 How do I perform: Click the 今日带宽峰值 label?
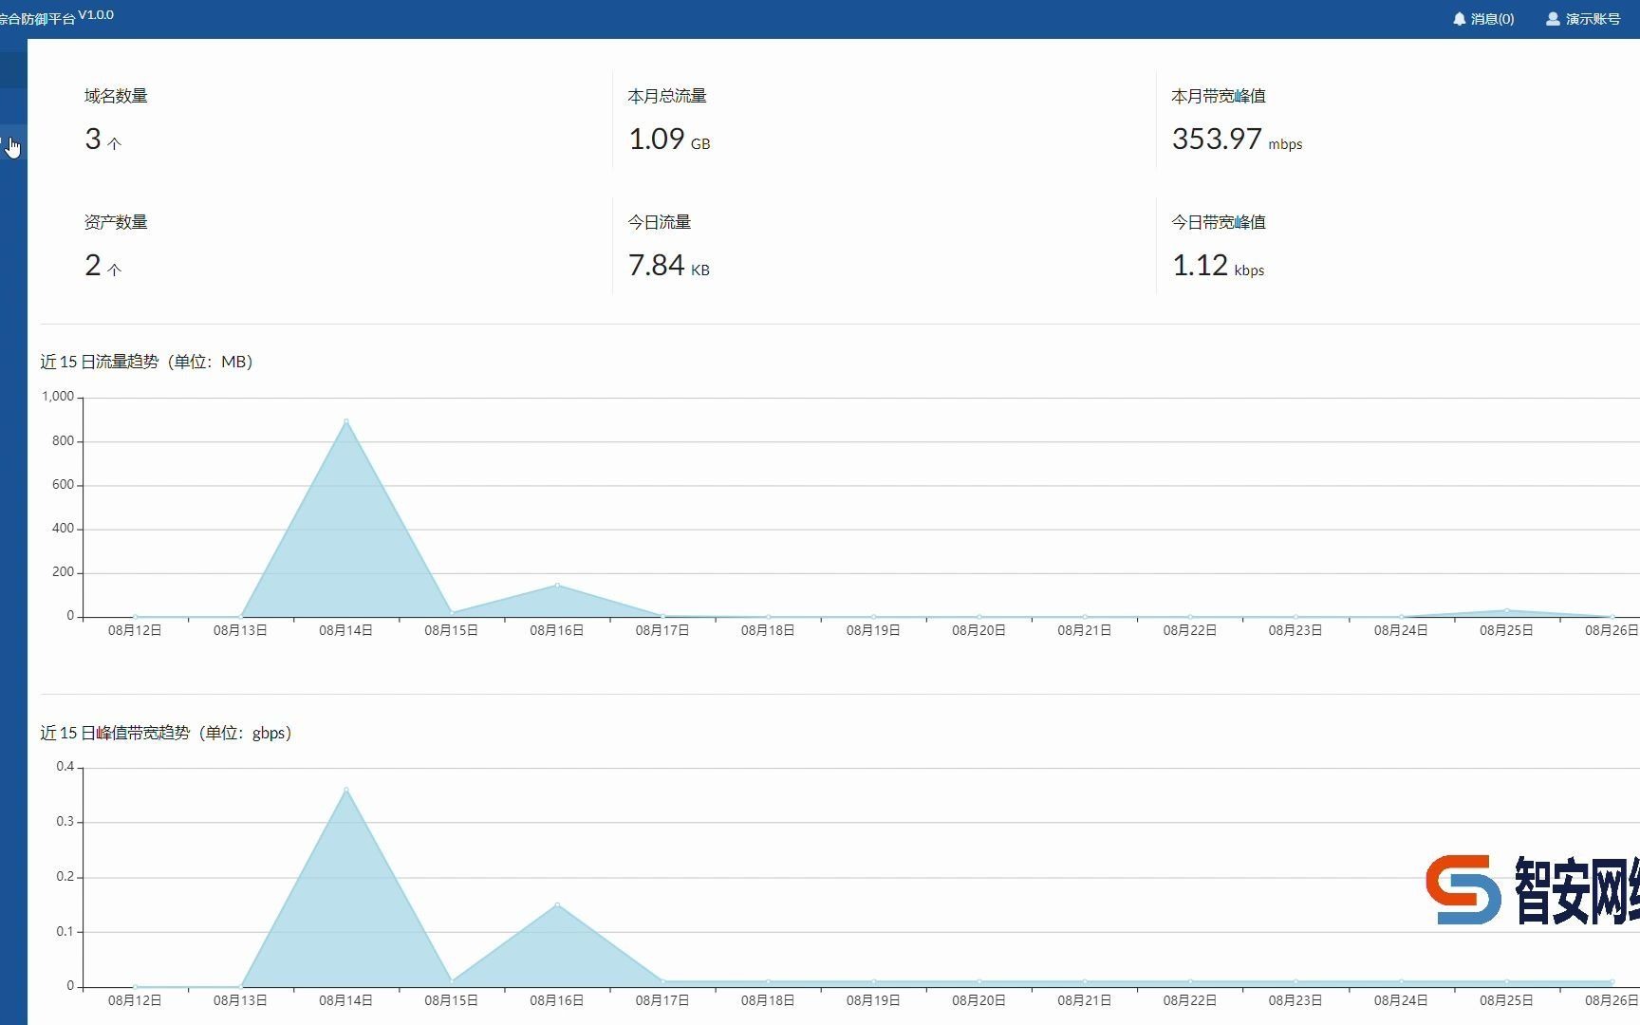pyautogui.click(x=1219, y=222)
